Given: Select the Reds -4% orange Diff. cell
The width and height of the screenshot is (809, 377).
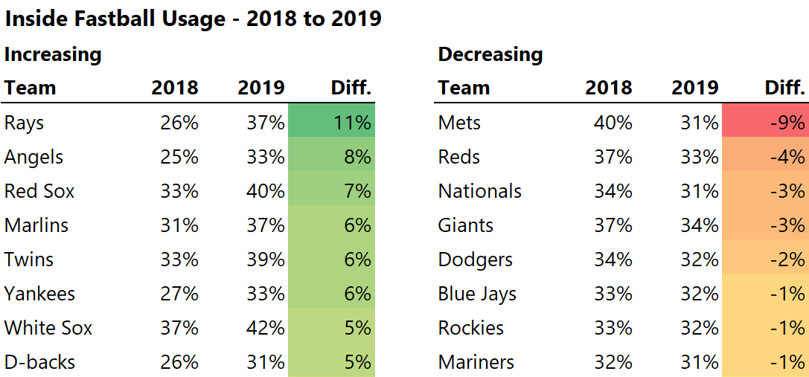Looking at the screenshot, I should [765, 157].
